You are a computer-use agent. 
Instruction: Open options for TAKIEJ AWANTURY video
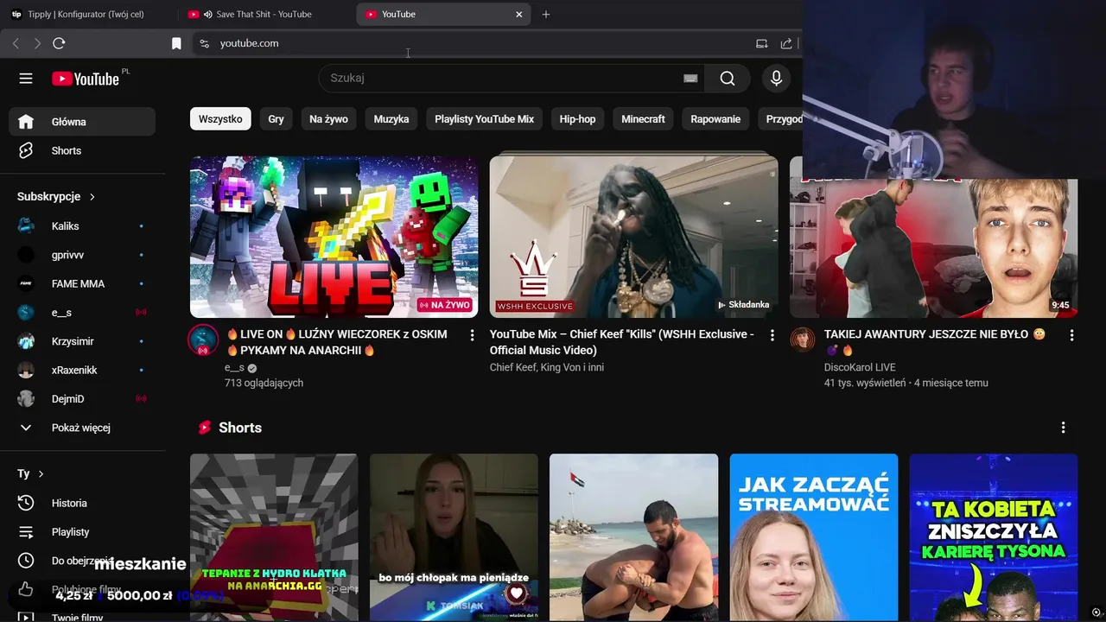[x=1071, y=335]
